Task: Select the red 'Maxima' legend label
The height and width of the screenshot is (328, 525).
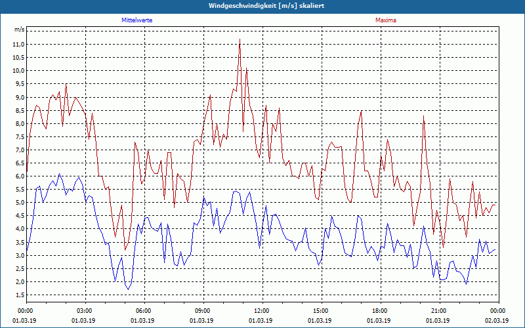Action: [386, 20]
